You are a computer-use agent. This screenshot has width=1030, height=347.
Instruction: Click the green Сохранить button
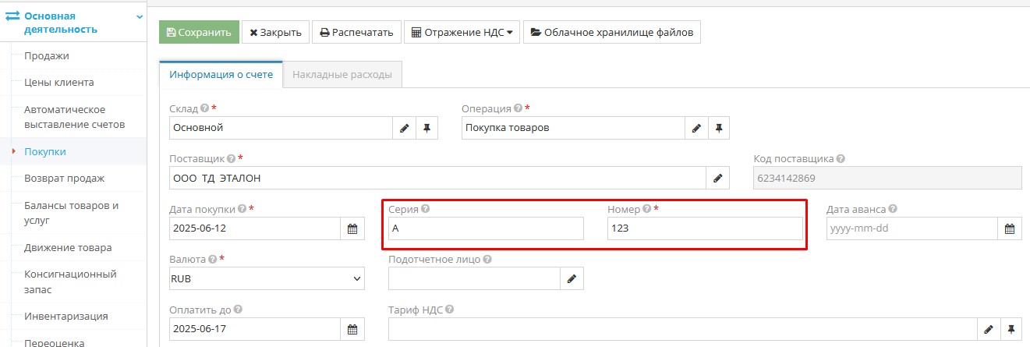point(199,33)
